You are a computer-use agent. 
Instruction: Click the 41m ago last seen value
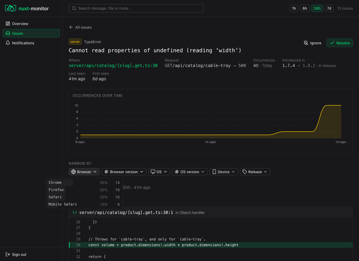[x=77, y=79]
